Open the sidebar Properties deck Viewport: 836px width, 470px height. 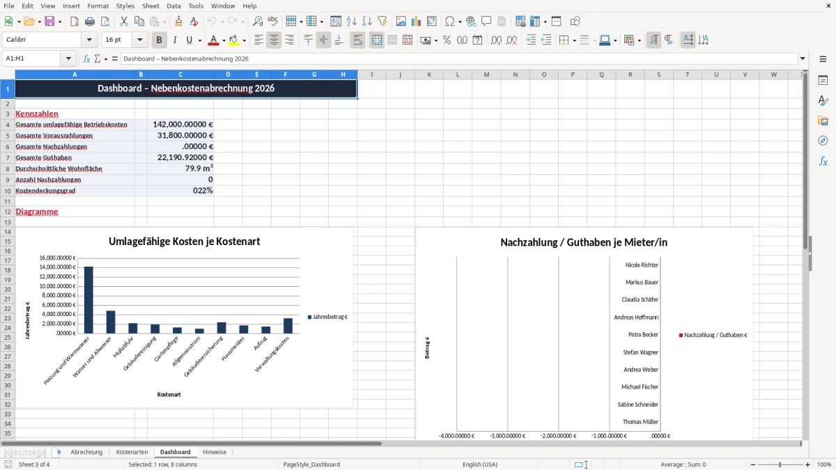coord(823,81)
